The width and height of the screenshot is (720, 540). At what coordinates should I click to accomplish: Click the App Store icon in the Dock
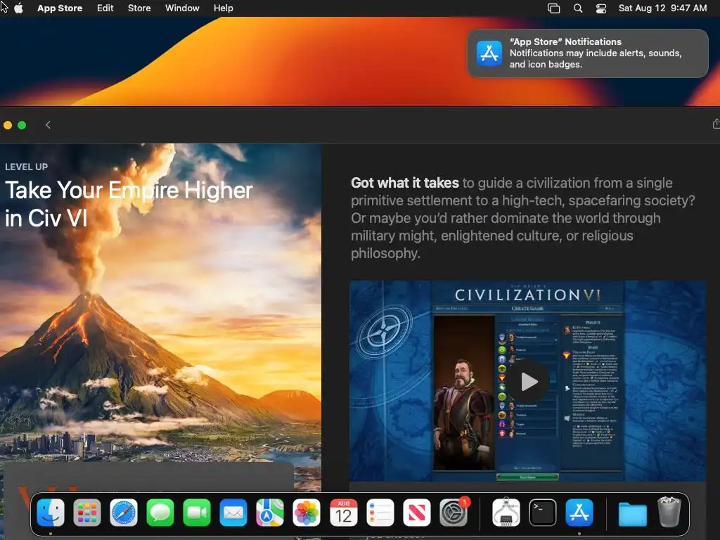(579, 513)
